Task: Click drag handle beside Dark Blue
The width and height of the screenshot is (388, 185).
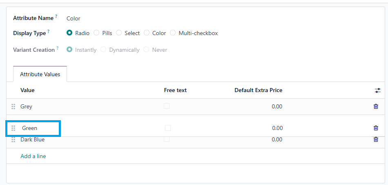Action: 13,139
